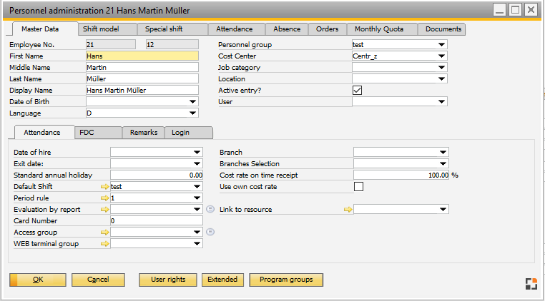Enable the Use own cost rate checkbox
545x301 pixels.
(358, 187)
